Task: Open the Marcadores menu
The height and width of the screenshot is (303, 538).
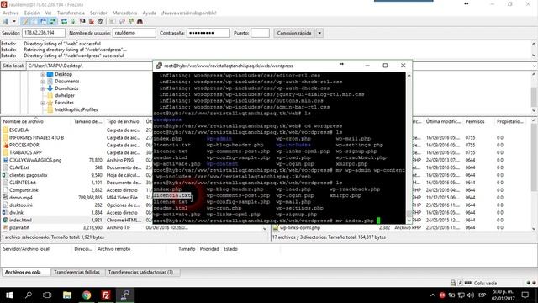Action: pos(124,13)
